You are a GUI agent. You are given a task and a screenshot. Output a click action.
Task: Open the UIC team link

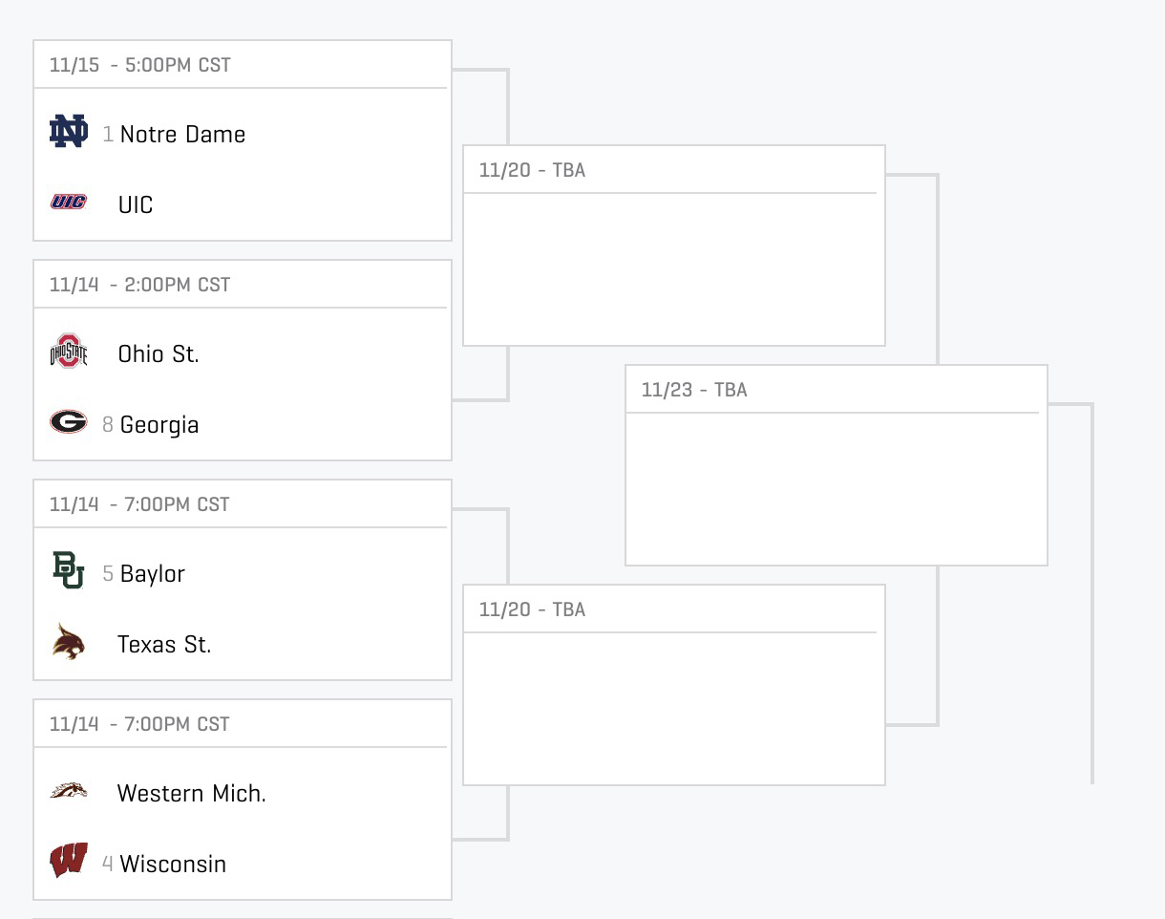tap(136, 205)
